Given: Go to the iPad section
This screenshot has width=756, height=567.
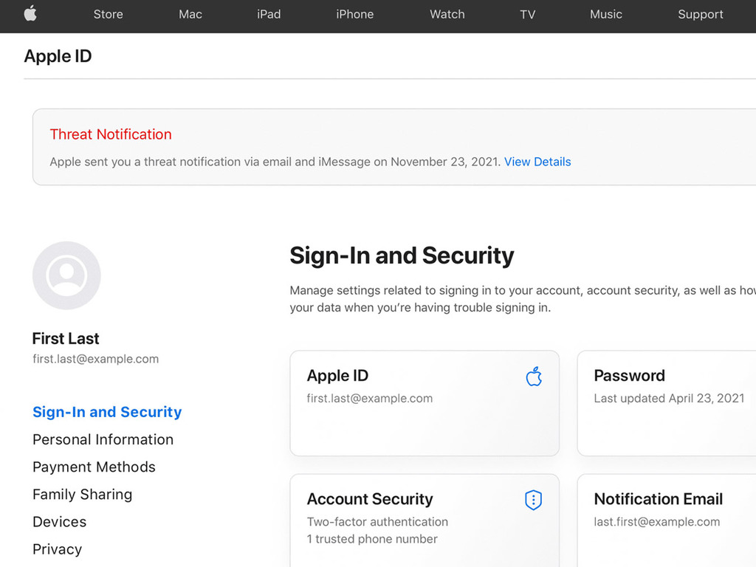Looking at the screenshot, I should pyautogui.click(x=269, y=15).
